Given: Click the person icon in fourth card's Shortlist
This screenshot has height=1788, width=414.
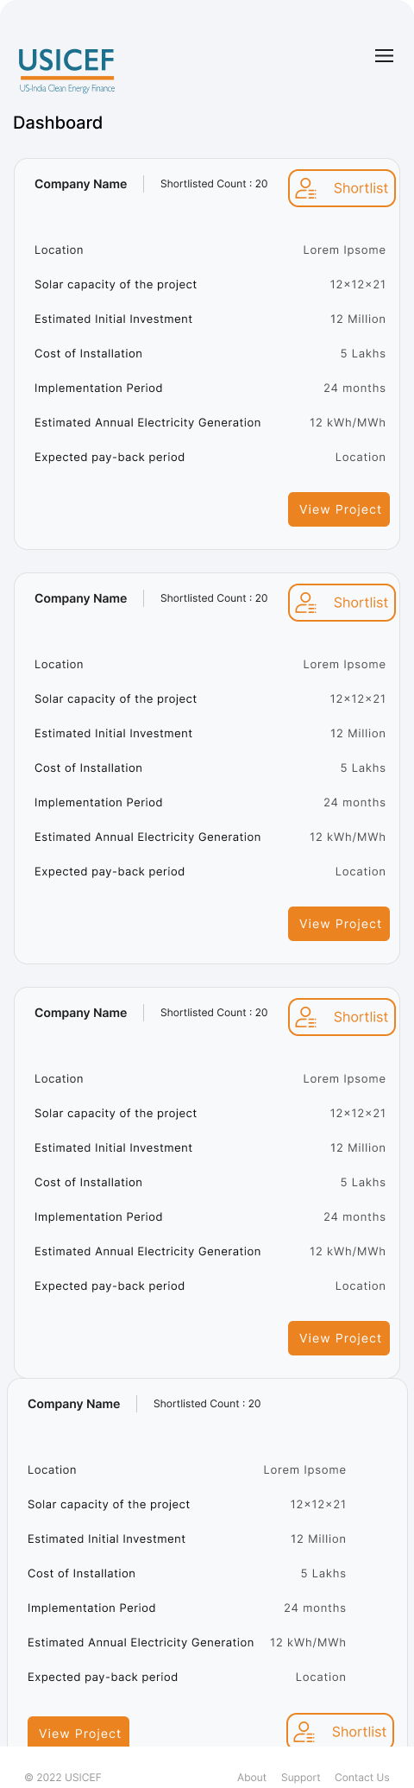Looking at the screenshot, I should coord(304,1732).
